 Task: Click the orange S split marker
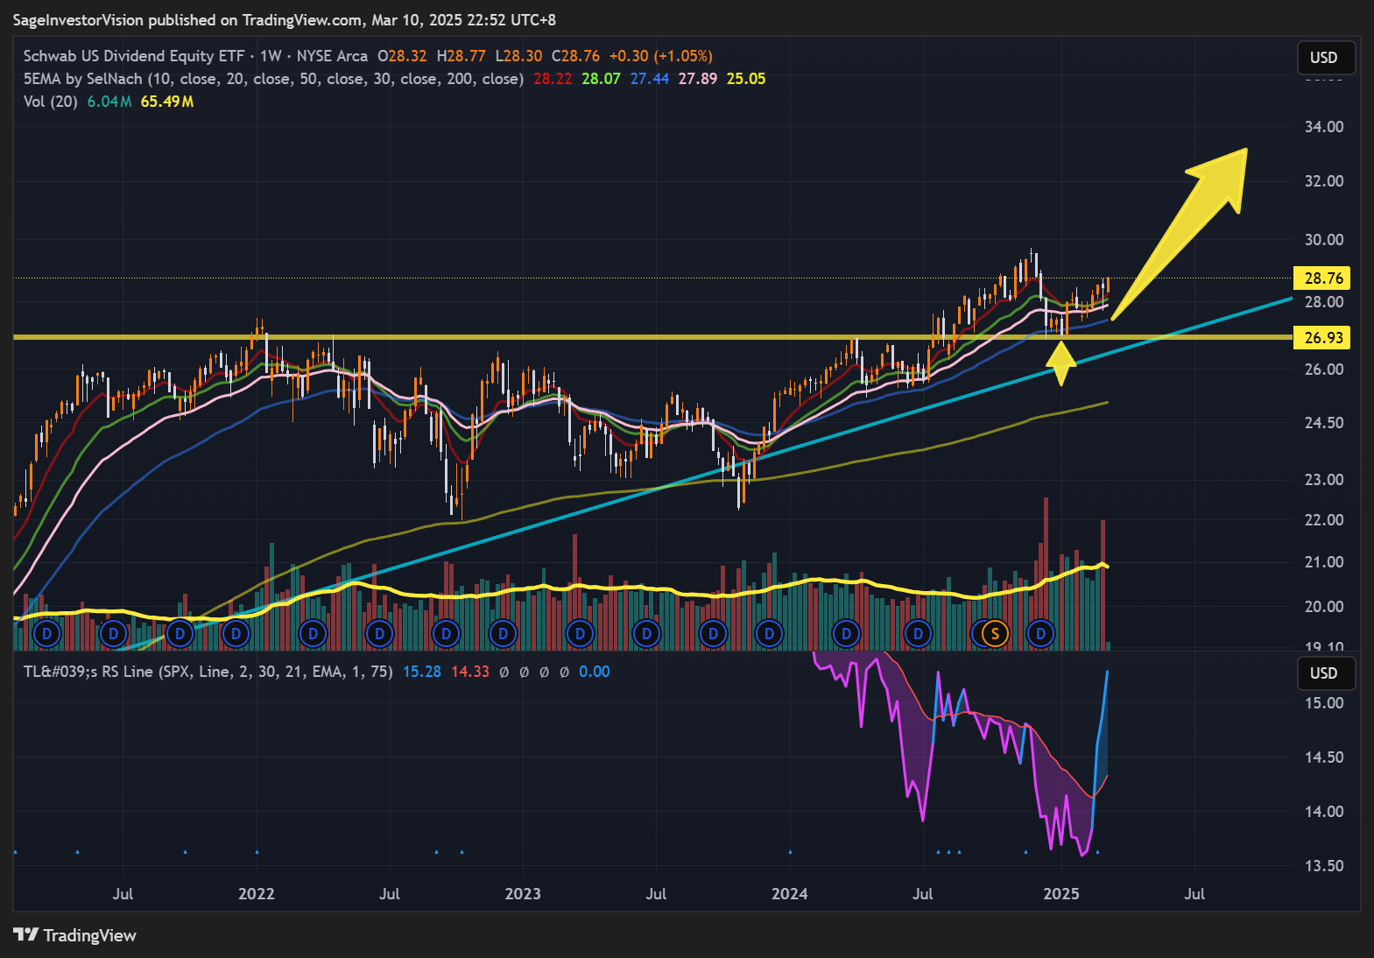tap(994, 633)
